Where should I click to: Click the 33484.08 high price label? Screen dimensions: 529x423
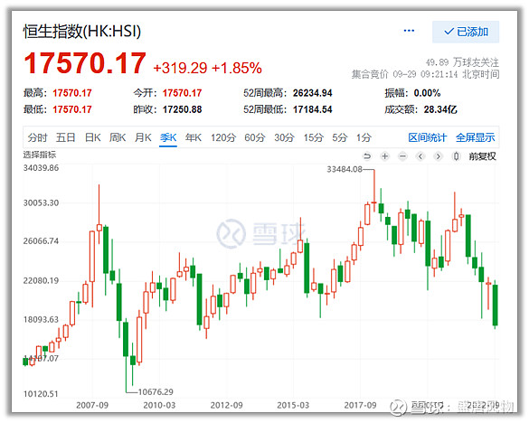tap(345, 169)
